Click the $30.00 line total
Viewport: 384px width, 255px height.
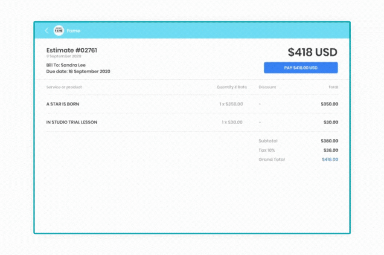pos(330,122)
